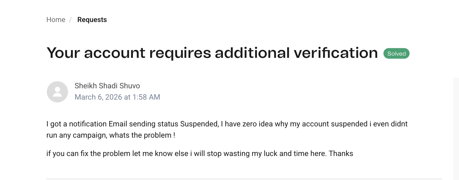The height and width of the screenshot is (180, 459).
Task: Click the green Solved status badge
Action: [396, 54]
